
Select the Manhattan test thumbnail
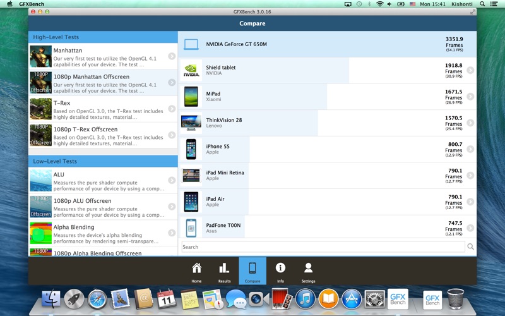pyautogui.click(x=41, y=56)
